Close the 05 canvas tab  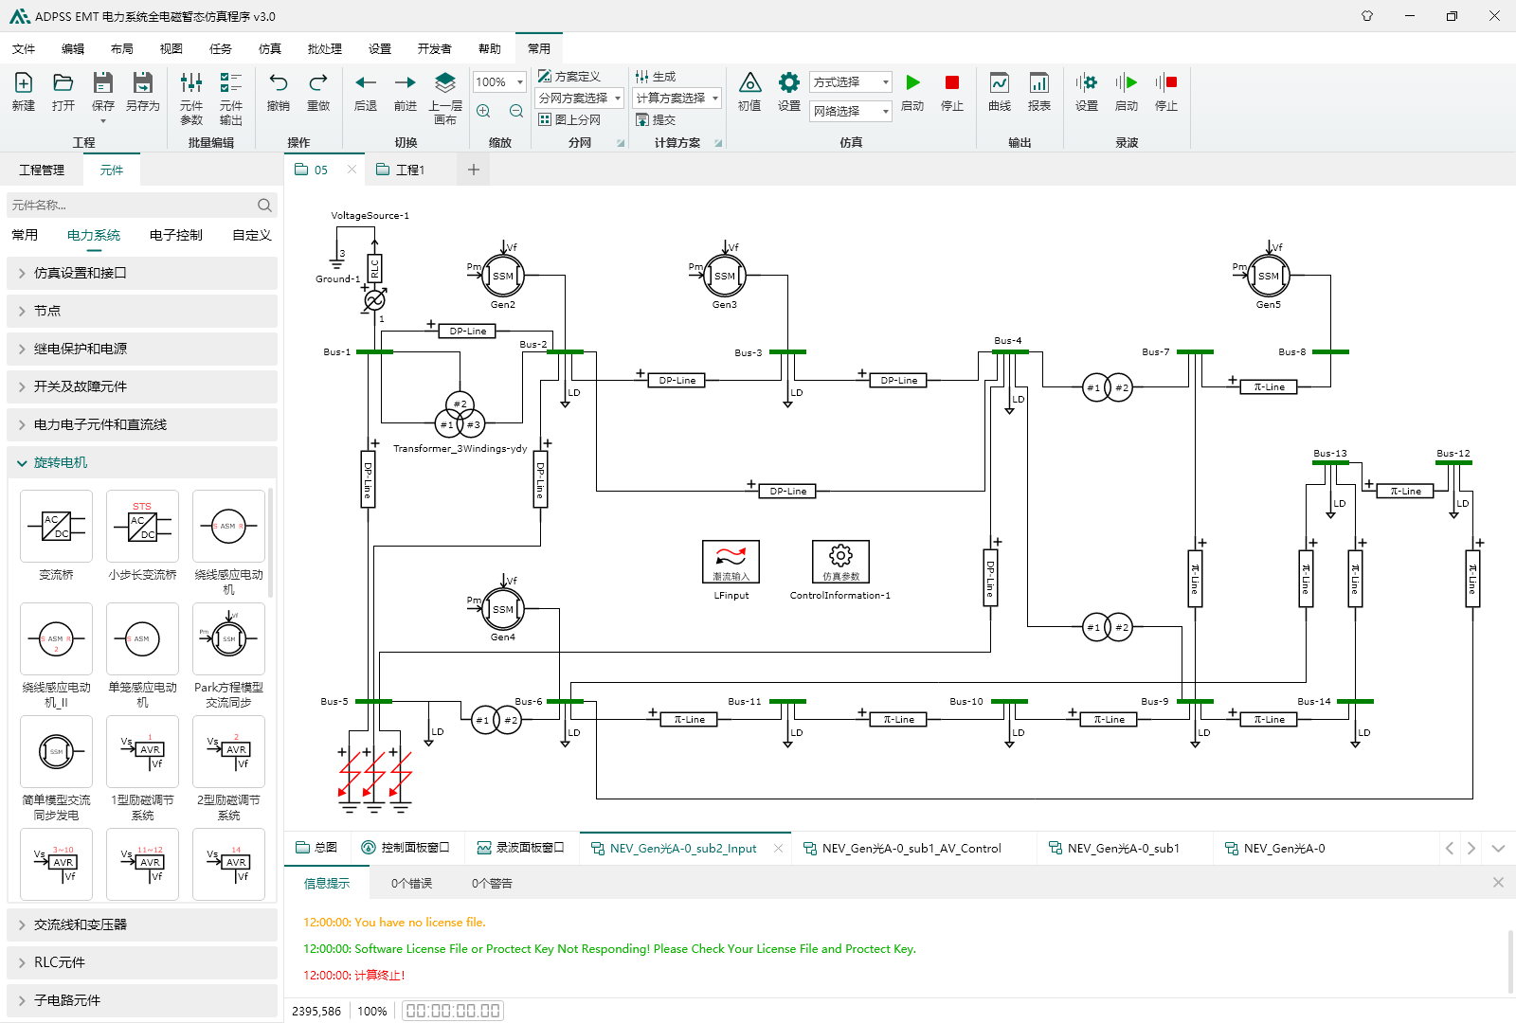coord(352,170)
